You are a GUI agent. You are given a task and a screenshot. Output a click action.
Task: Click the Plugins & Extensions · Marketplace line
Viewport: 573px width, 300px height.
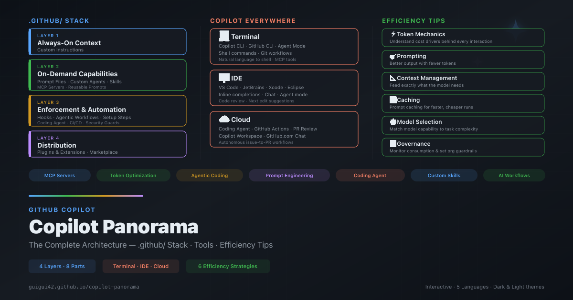pos(77,152)
